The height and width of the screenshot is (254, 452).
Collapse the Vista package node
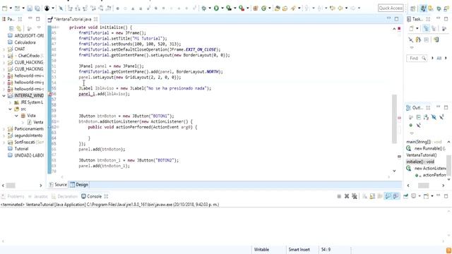(16, 116)
